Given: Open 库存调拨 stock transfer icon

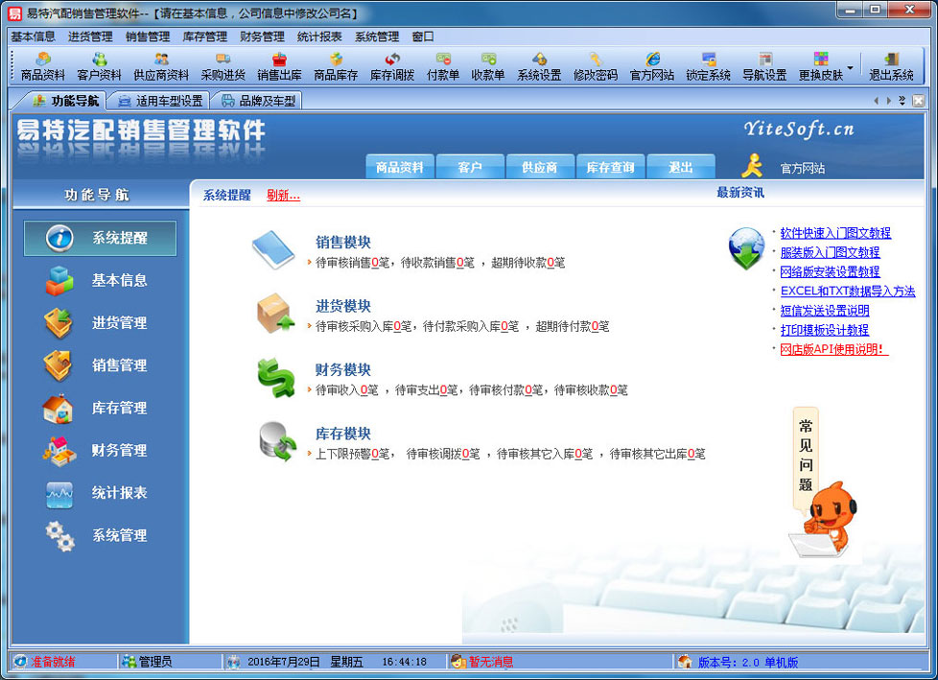Looking at the screenshot, I should [390, 67].
